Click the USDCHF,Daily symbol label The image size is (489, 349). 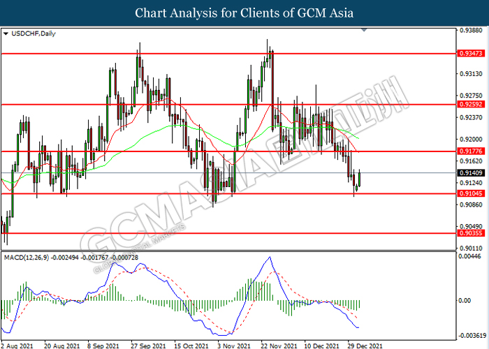pyautogui.click(x=34, y=34)
